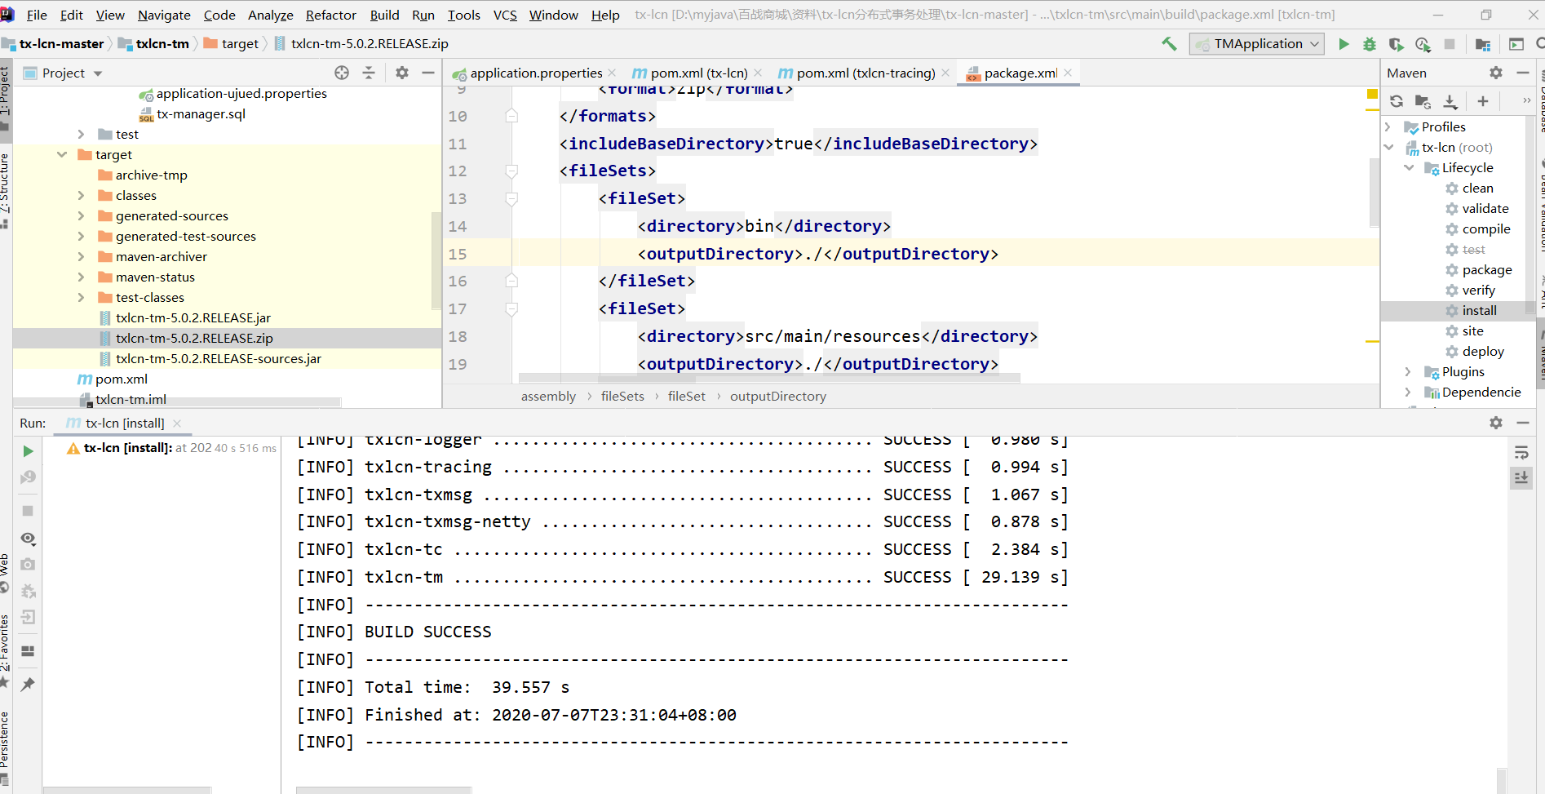Click the Run Anything toolbar icon

[1516, 44]
